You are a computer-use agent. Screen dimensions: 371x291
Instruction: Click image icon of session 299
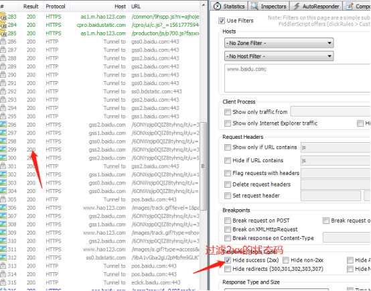[x=3, y=150]
